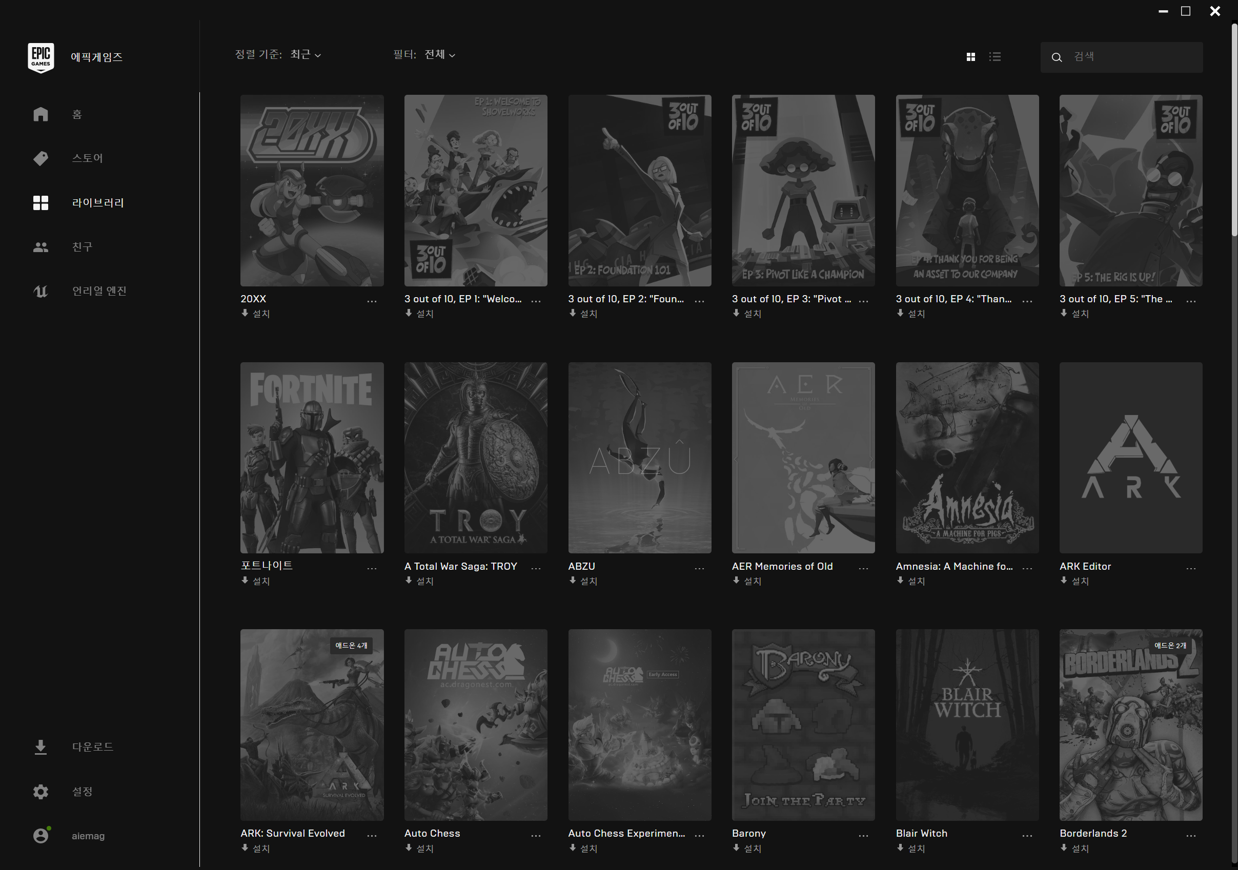The height and width of the screenshot is (870, 1238).
Task: Open the 20XX game cover thumbnail
Action: click(312, 191)
